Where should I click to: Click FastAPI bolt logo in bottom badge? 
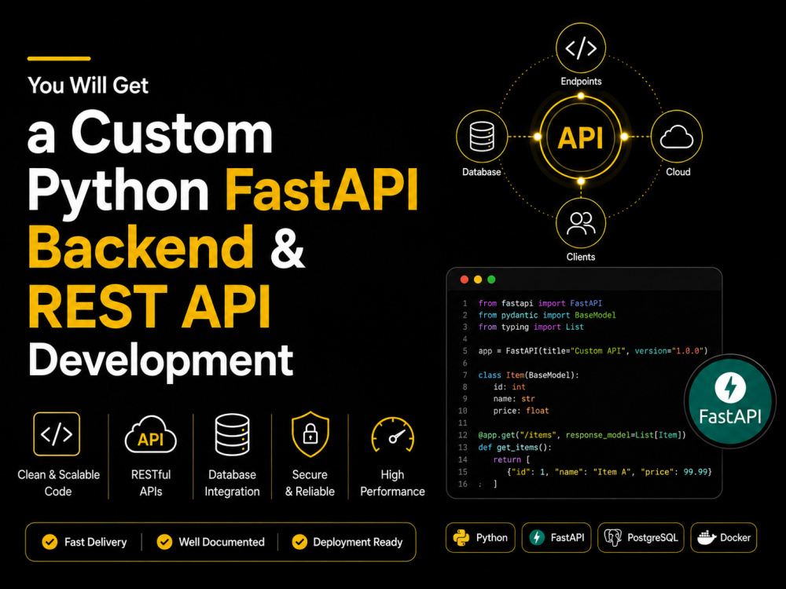[537, 537]
